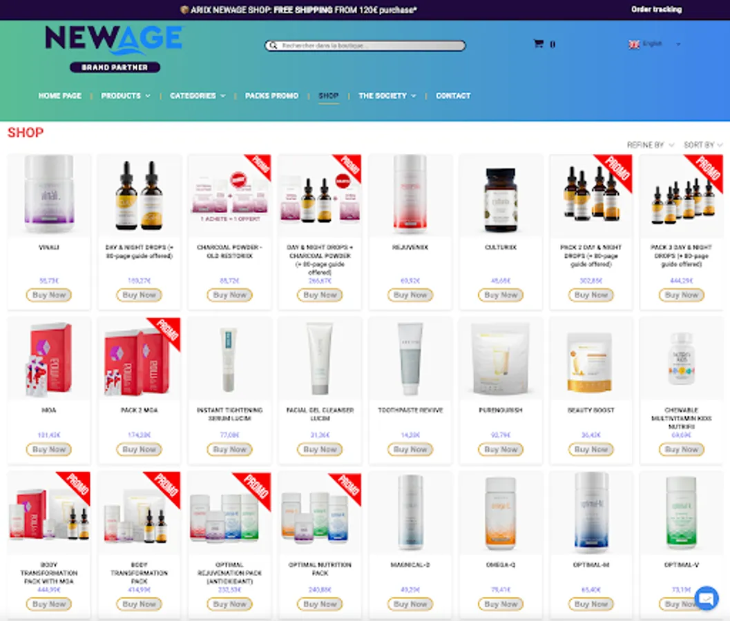Buy Now for Magnical-D

pos(410,604)
